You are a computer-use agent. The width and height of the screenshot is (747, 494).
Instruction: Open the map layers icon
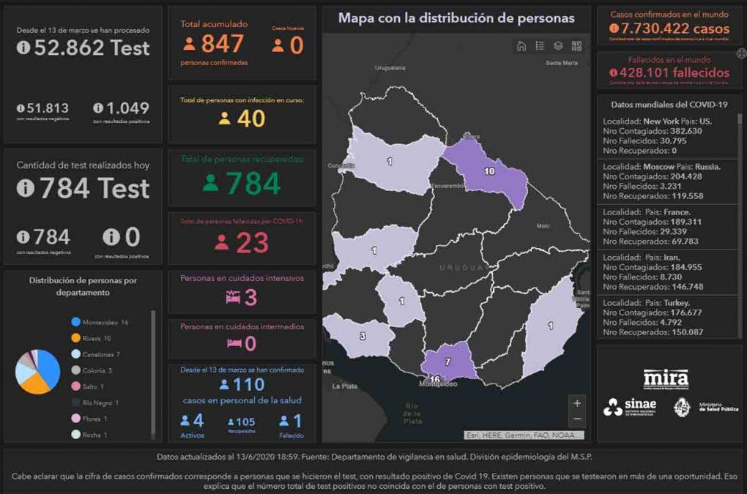point(558,46)
